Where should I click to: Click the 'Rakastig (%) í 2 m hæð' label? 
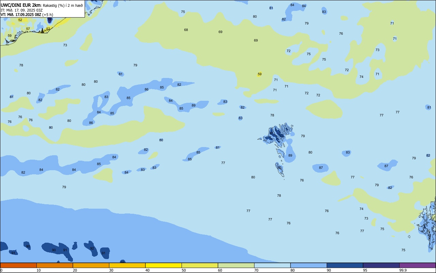point(62,5)
